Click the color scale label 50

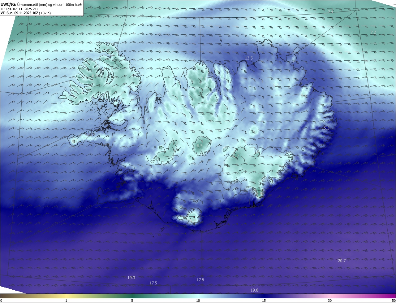pyautogui.click(x=394, y=301)
